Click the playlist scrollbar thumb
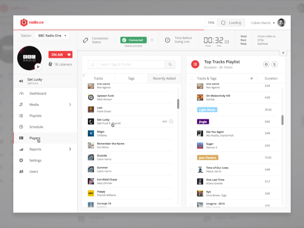This screenshot has width=304, height=228. 282,120
